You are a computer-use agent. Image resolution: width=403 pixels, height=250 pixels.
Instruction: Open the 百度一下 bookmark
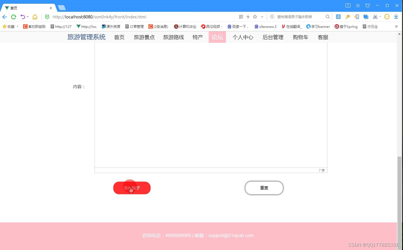click(x=238, y=26)
